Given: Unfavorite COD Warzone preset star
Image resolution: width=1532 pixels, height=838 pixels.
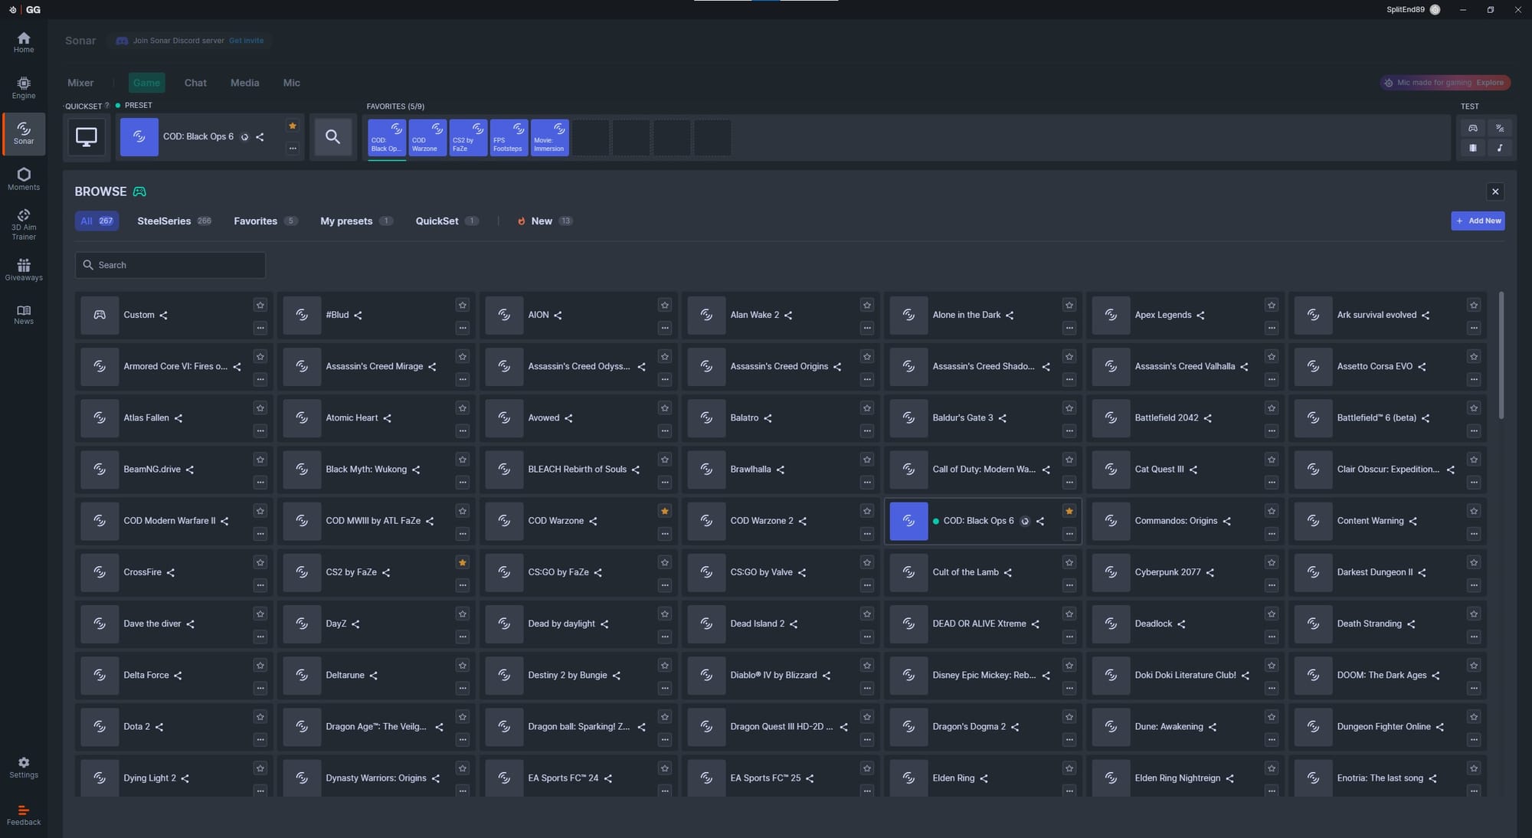Looking at the screenshot, I should click(664, 511).
